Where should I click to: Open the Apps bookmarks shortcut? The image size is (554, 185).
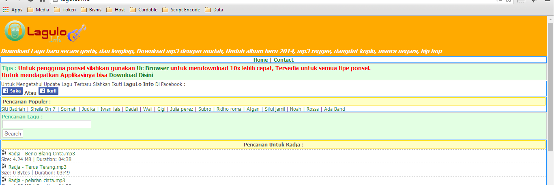click(x=13, y=10)
